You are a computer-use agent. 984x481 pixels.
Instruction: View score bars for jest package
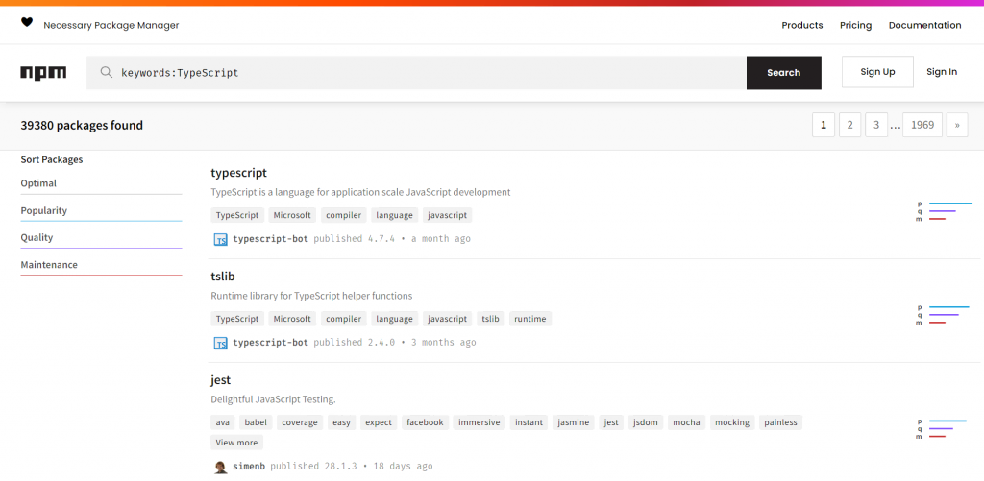coord(942,428)
